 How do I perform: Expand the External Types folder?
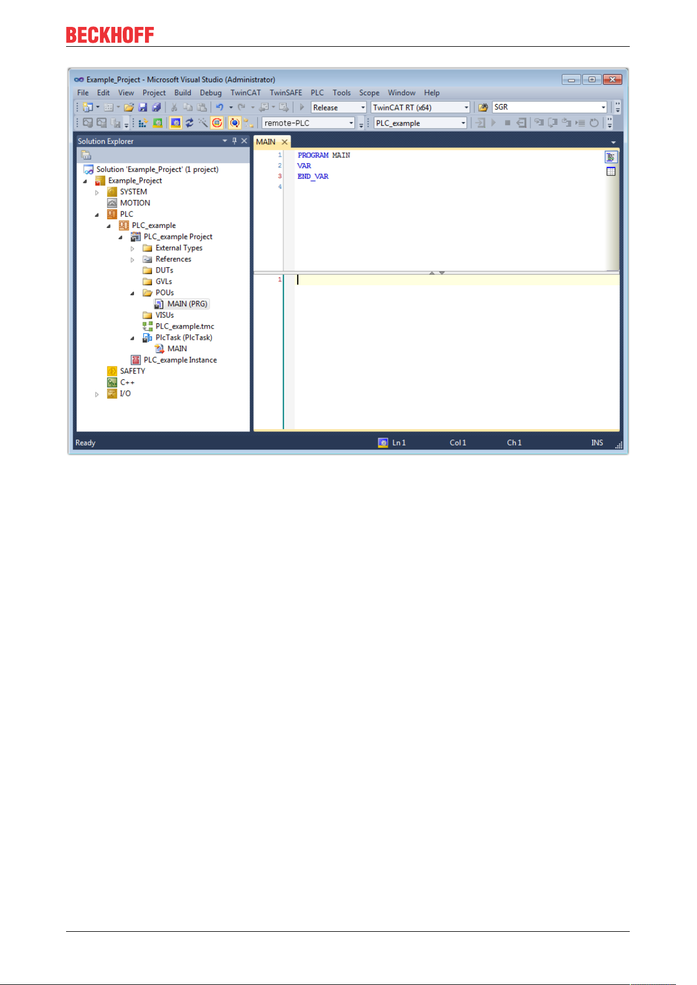pos(132,248)
